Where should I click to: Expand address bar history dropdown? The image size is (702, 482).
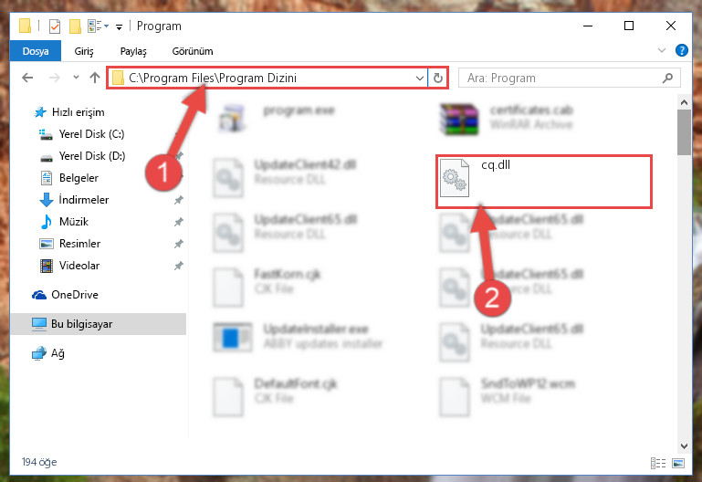pyautogui.click(x=420, y=78)
